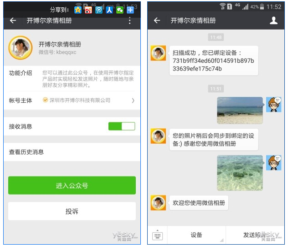This screenshot has width=288, height=246.
Task: Click the 功能介绍 description text
Action: point(88,79)
